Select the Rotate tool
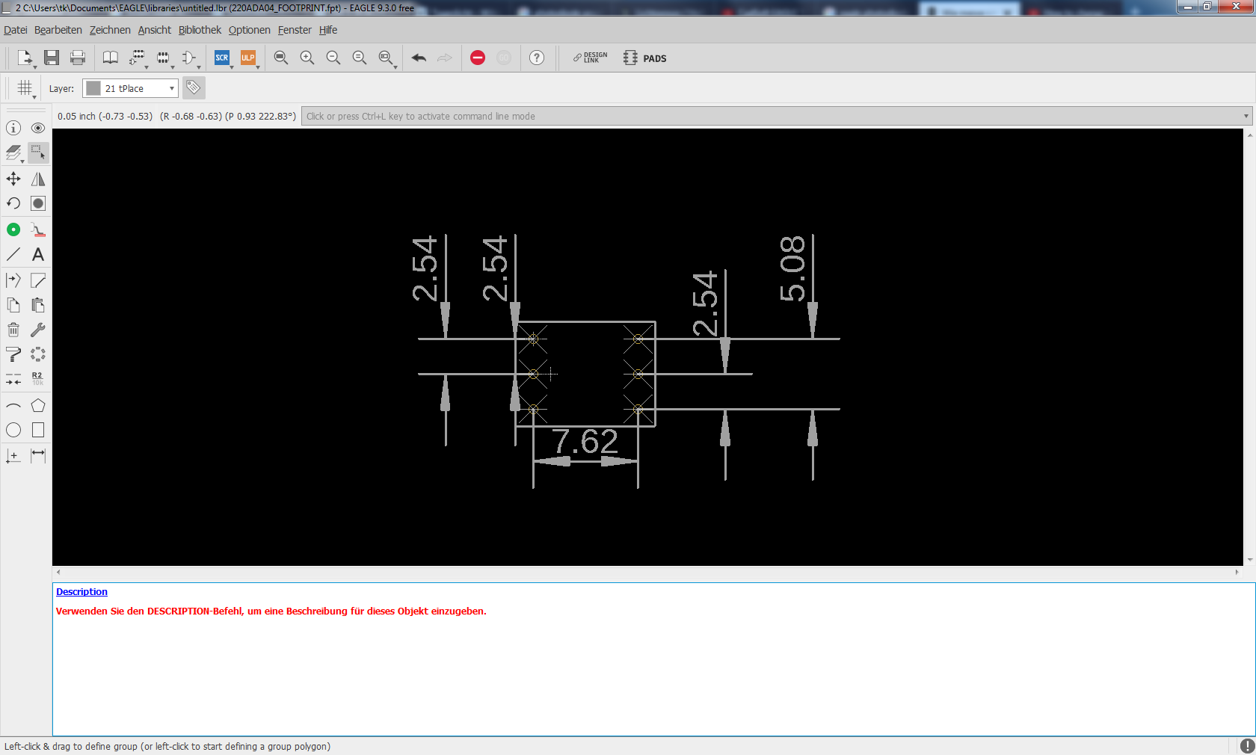 (x=13, y=203)
